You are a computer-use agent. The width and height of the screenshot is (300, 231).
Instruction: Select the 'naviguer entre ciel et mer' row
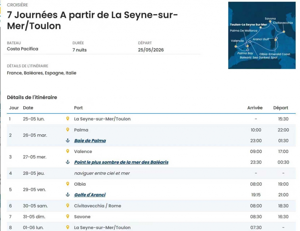[102, 173]
